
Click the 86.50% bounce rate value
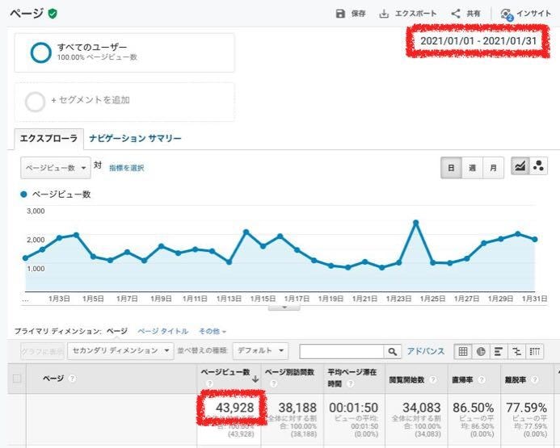coord(474,408)
